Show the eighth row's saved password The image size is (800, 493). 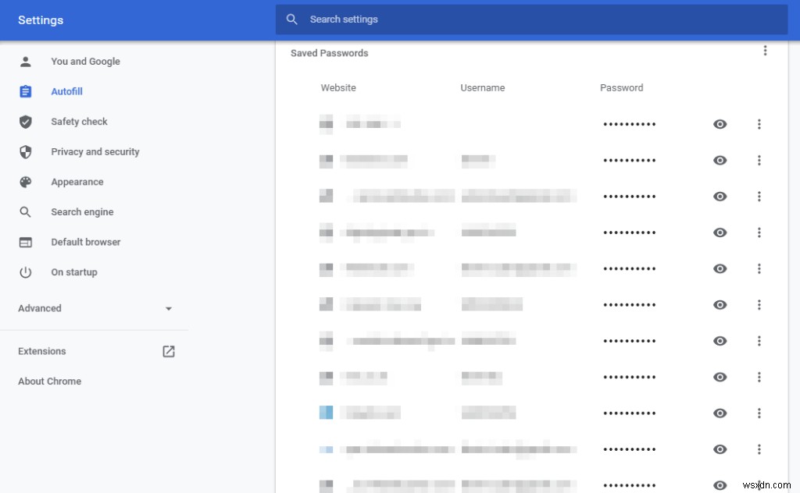pos(720,378)
